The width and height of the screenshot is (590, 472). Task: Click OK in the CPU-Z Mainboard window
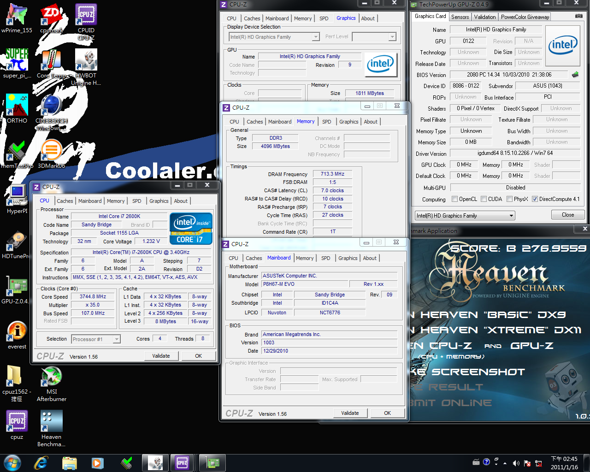388,413
